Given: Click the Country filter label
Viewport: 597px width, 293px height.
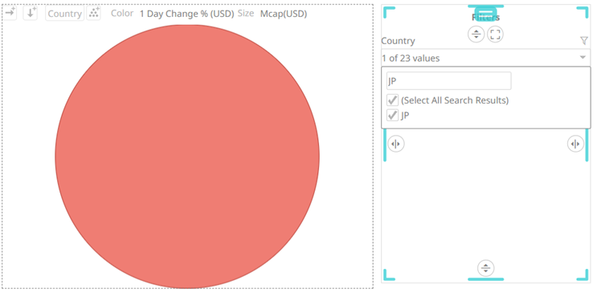Looking at the screenshot, I should pos(398,41).
